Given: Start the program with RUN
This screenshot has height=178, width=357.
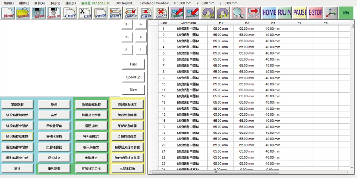Looking at the screenshot, I should [x=285, y=13].
